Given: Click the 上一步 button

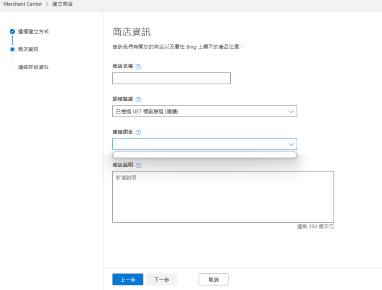Looking at the screenshot, I should click(128, 279).
